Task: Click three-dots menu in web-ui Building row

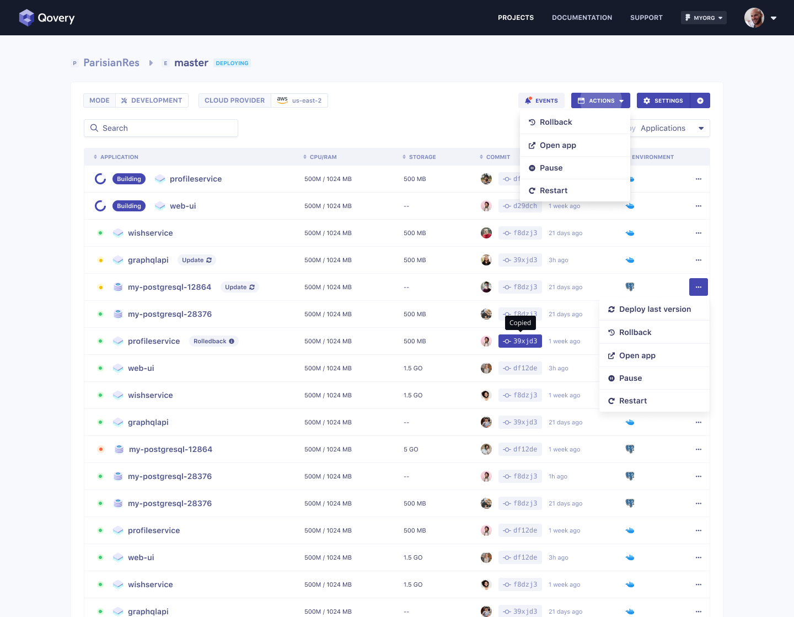Action: point(699,206)
